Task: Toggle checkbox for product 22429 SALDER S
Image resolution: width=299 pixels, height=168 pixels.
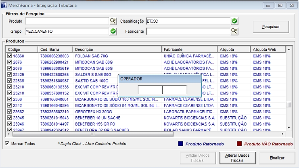Action: click(x=10, y=74)
